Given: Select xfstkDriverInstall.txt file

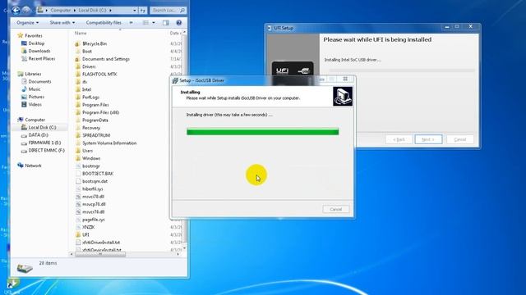Looking at the screenshot, I should click(101, 243).
